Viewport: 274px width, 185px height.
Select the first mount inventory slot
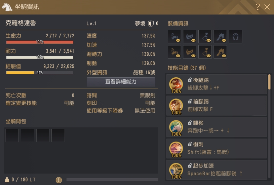pyautogui.click(x=12, y=136)
